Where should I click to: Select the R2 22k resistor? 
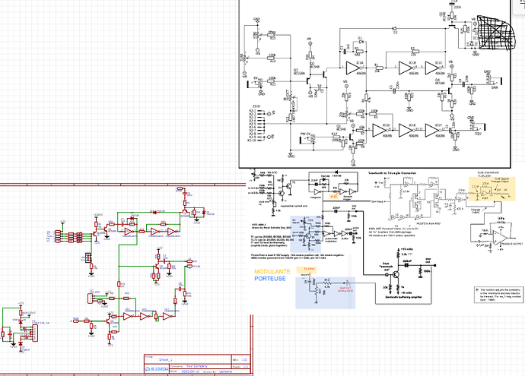[x=415, y=52]
